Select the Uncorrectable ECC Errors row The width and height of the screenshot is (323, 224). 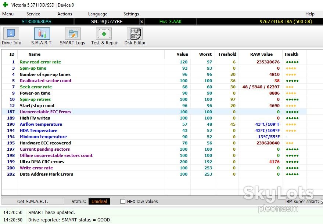[154, 112]
